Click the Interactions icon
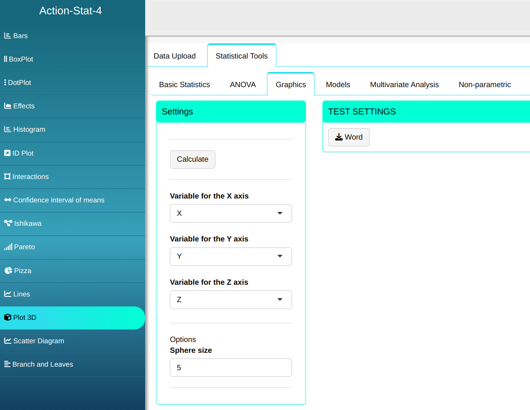530x410 pixels. 7,177
